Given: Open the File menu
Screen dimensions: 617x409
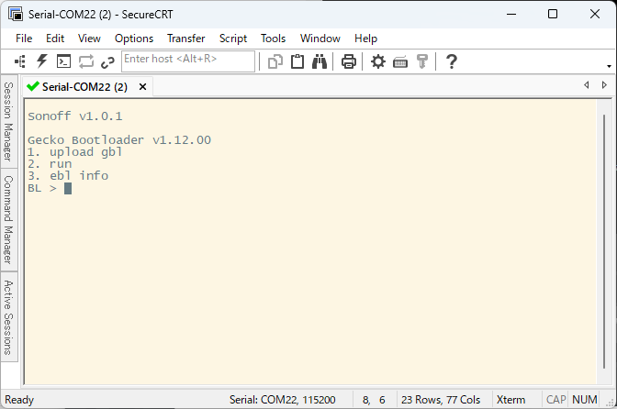Looking at the screenshot, I should [x=24, y=39].
